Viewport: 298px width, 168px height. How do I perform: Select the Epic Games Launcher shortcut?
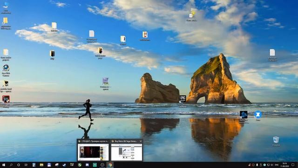(183, 101)
